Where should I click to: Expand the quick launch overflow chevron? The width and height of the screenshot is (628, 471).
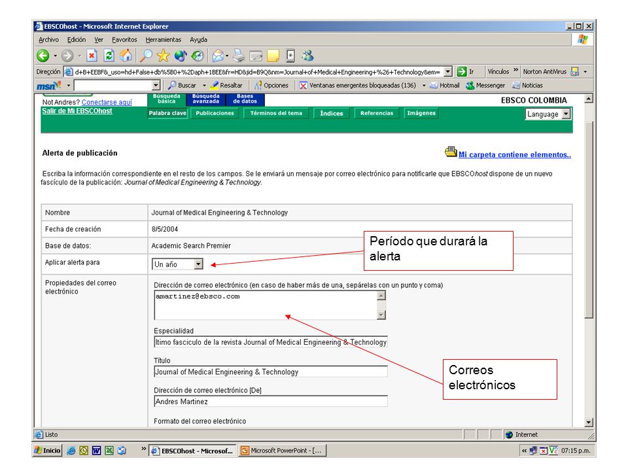(x=144, y=449)
